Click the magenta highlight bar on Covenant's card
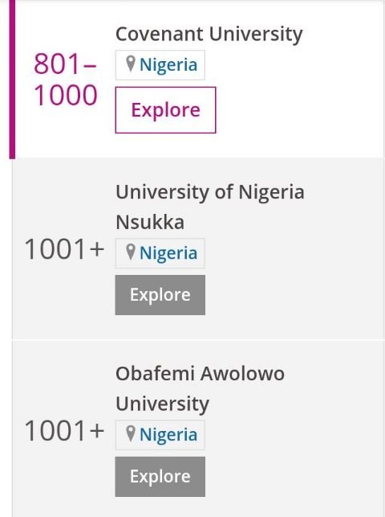Viewport: 385px width, 517px height. [x=12, y=79]
